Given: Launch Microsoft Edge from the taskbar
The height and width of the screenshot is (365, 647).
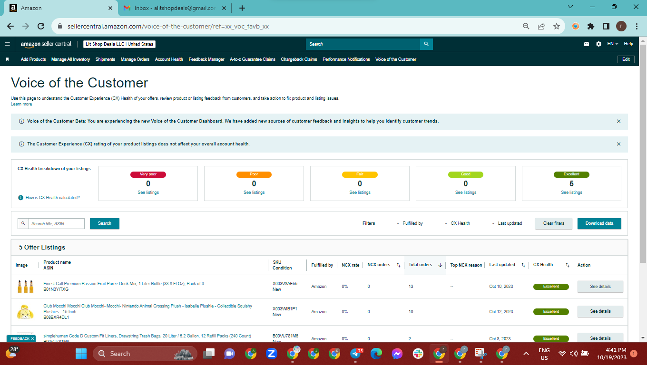Looking at the screenshot, I should [376, 354].
